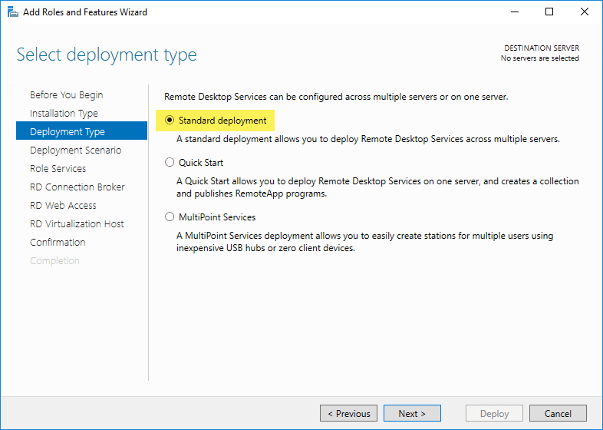Go to RD Connection Broker step
The image size is (603, 430).
[77, 187]
